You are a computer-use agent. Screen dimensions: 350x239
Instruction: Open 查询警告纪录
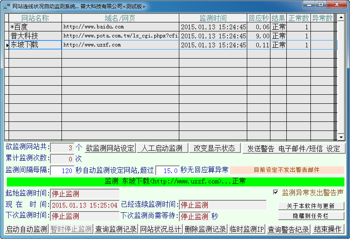click(x=288, y=229)
